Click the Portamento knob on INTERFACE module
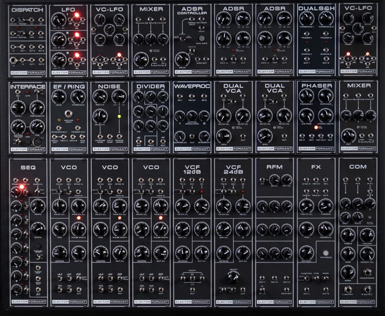 [37, 107]
